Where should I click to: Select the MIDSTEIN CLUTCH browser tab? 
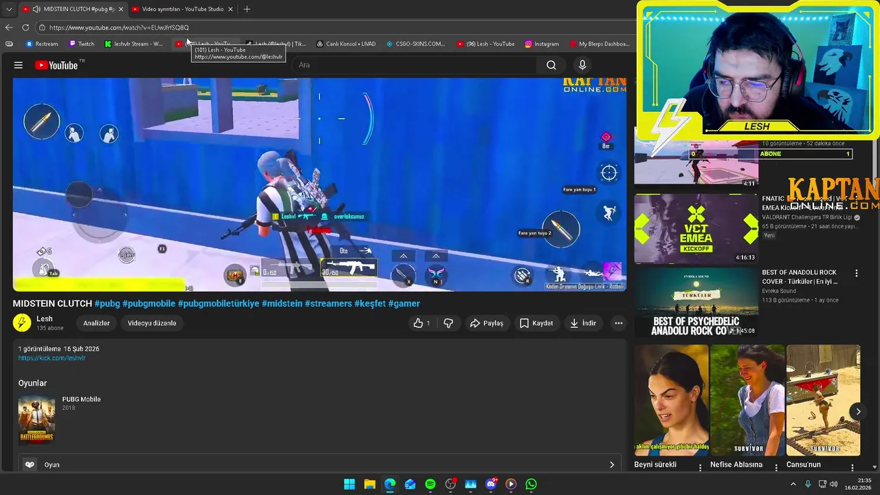tap(74, 9)
